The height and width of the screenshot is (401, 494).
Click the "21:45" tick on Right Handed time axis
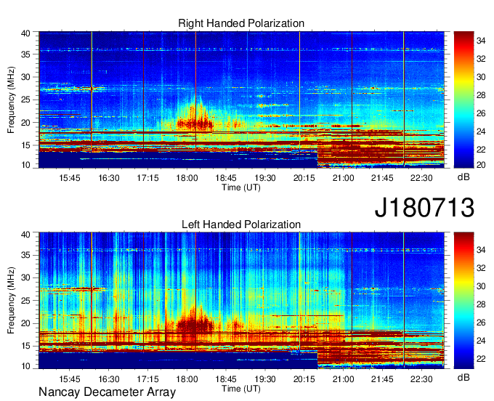click(382, 178)
